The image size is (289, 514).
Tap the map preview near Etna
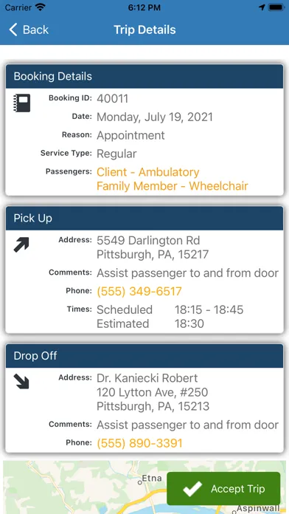point(85,487)
